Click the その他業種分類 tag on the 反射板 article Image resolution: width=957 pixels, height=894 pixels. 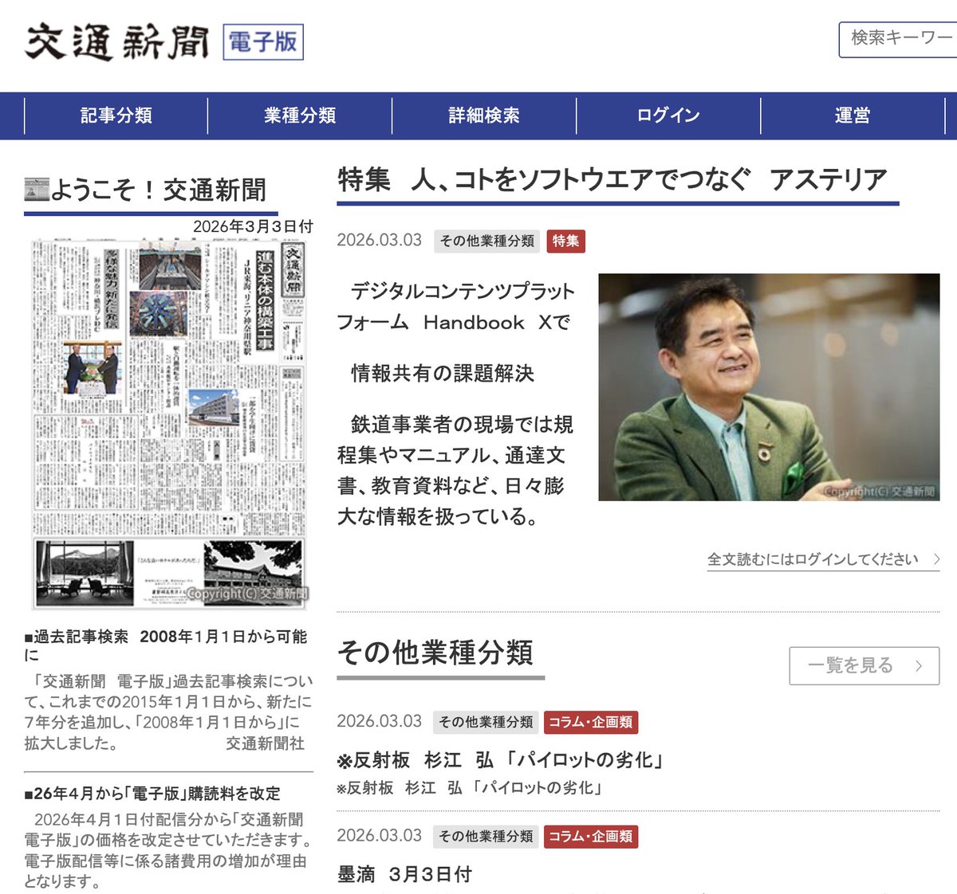[x=486, y=722]
